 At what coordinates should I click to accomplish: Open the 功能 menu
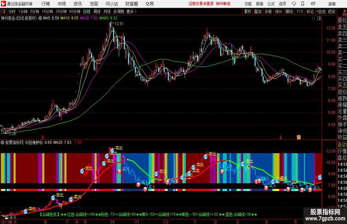[x=248, y=4]
